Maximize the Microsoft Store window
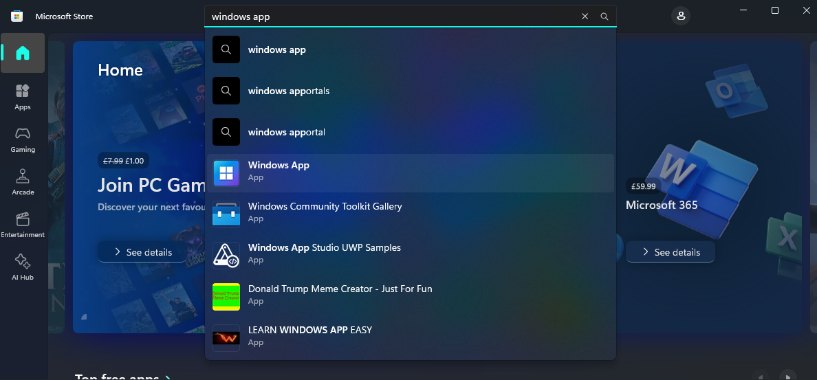This screenshot has width=817, height=380. (775, 10)
